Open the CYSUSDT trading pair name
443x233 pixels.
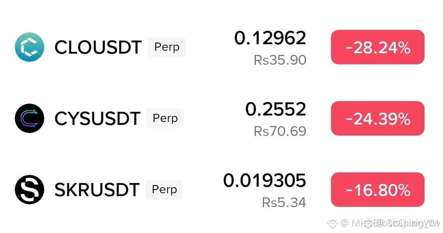(x=97, y=118)
